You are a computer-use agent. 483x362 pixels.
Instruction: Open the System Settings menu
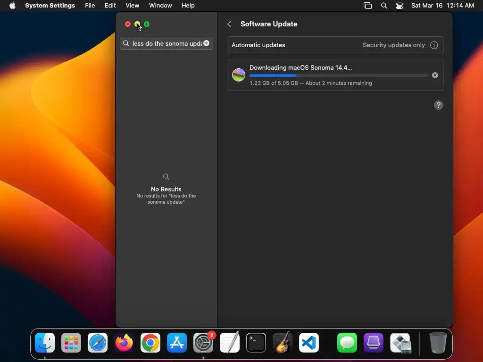[x=50, y=6]
